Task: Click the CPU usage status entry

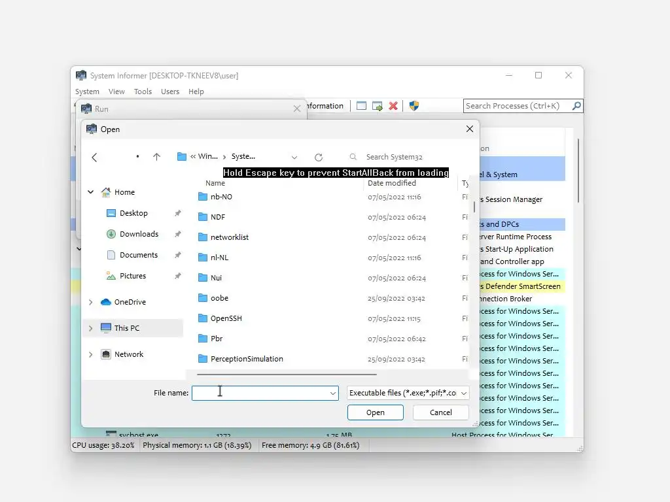Action: [103, 445]
